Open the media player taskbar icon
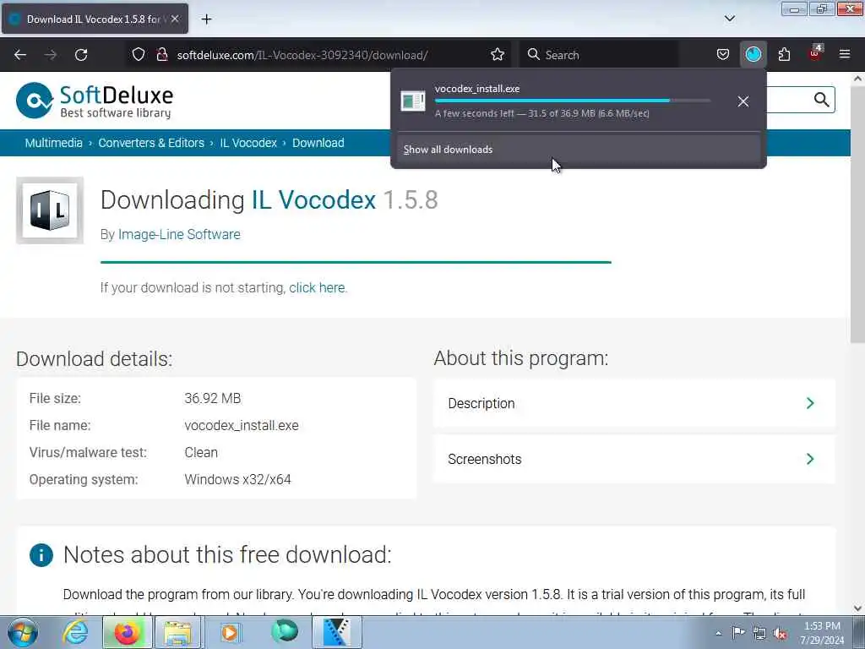The image size is (865, 649). tap(230, 632)
